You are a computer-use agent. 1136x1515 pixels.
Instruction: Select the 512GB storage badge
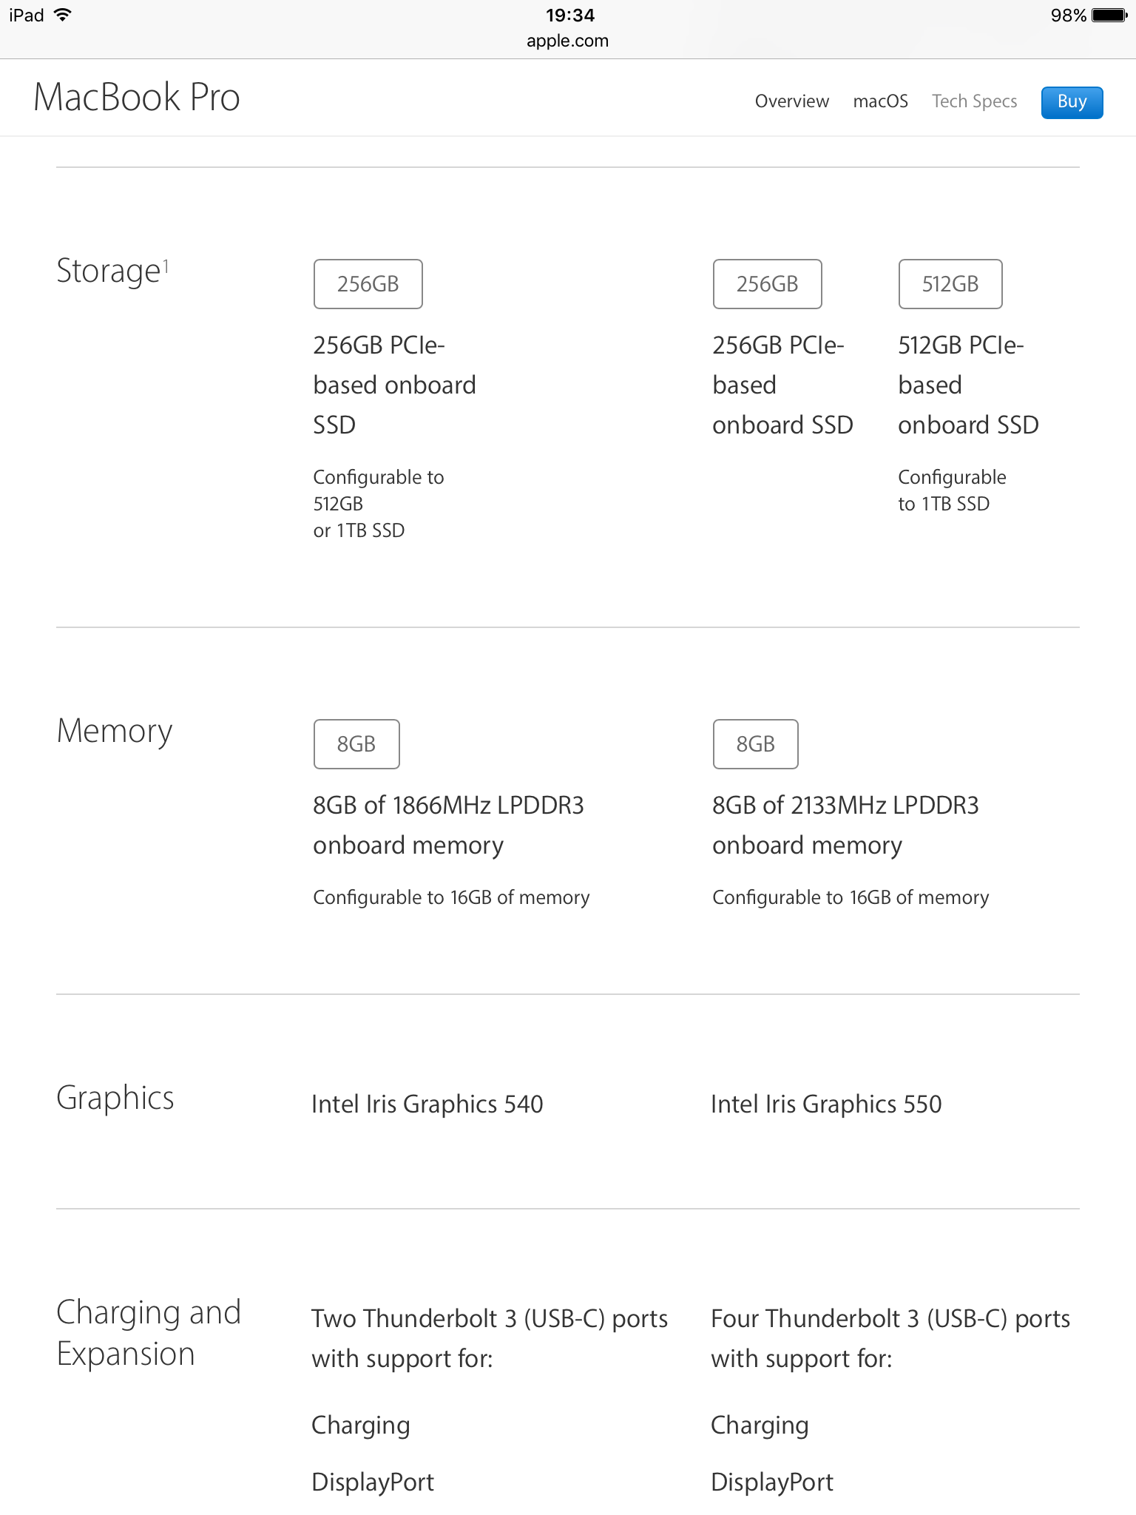point(950,284)
